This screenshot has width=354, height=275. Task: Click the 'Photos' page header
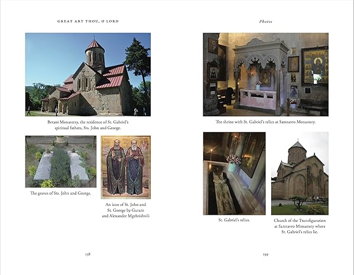266,21
